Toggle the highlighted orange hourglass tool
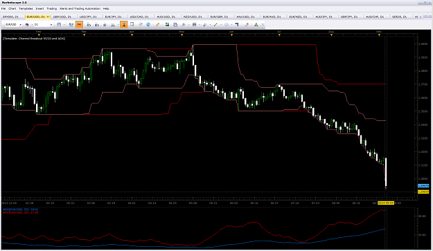433x251 pixels. point(124,24)
